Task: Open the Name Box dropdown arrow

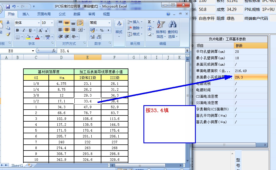Action: click(33, 51)
